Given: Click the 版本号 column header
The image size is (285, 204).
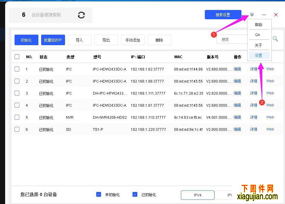Looking at the screenshot, I should point(213,57).
